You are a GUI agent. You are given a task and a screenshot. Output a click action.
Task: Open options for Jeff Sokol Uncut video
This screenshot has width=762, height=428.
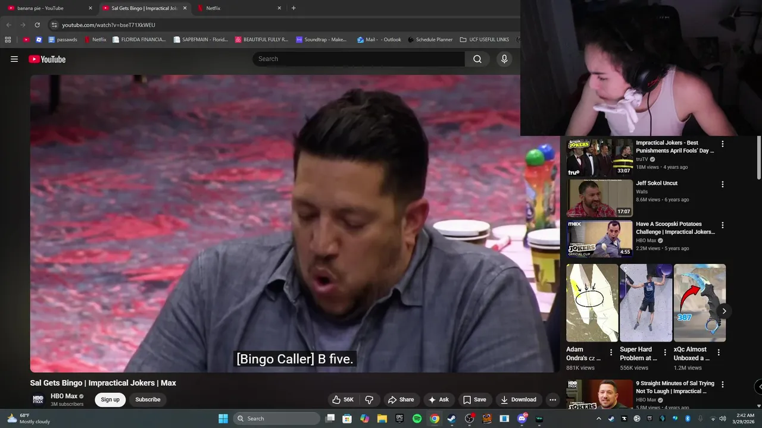723,184
